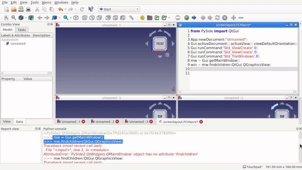The height and width of the screenshot is (170, 302).
Task: Click the model tree horizontal scrollbar
Action: coord(26,73)
